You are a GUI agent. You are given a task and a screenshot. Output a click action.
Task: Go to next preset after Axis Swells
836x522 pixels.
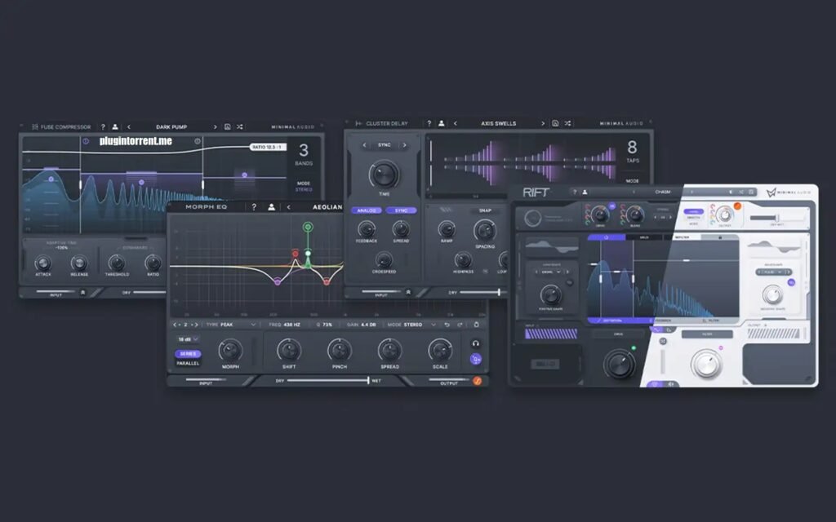543,123
